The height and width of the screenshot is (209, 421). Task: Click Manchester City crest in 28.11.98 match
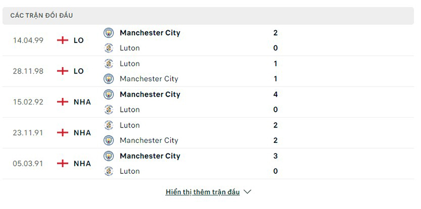tap(108, 79)
